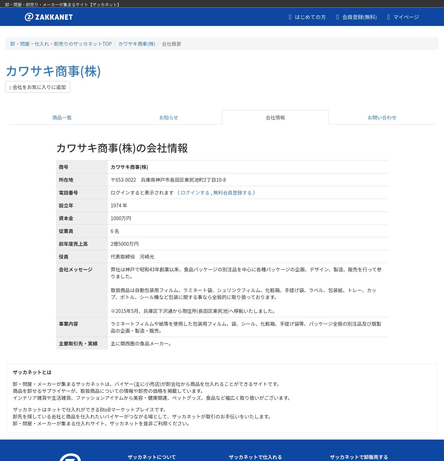
Task: Add company to favorites with 会社をお気に入りに追加
Action: point(38,87)
